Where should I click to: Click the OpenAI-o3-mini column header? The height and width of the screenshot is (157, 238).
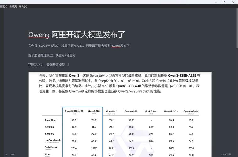(x=191, y=112)
